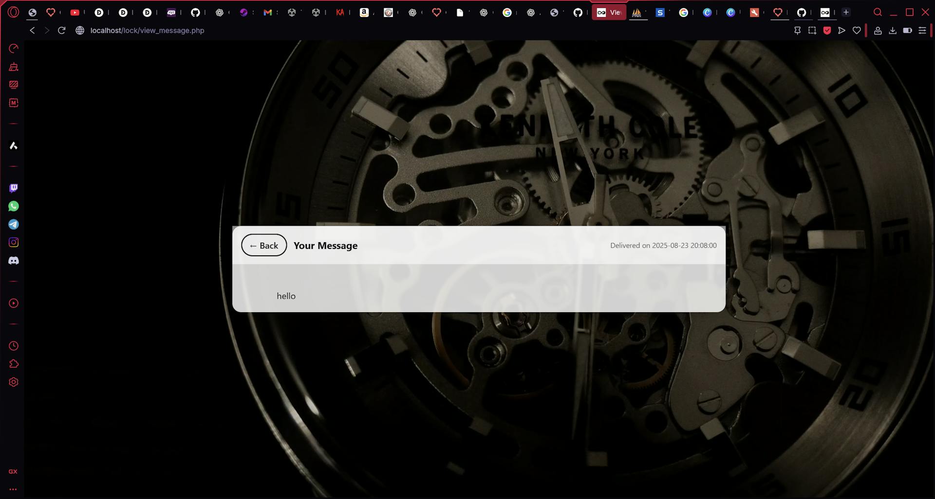
Task: Open Aria AI in the sidebar
Action: click(x=14, y=145)
